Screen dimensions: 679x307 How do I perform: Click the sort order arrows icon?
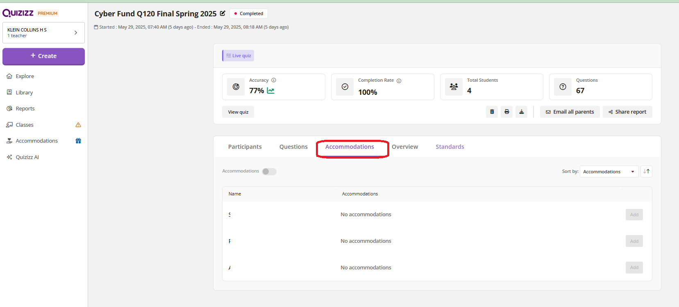click(646, 172)
